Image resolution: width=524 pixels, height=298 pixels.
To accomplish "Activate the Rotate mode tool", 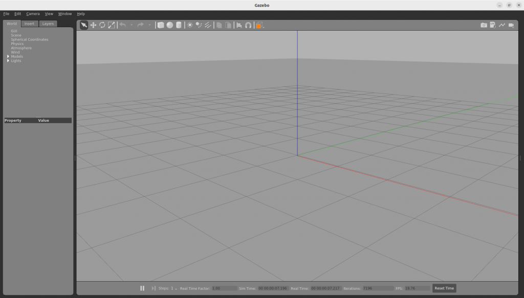I will (x=102, y=25).
